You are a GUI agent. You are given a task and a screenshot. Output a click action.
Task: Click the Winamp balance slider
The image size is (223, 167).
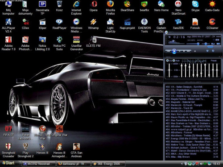[x=206, y=44]
